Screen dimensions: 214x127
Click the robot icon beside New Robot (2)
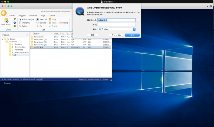(x=32, y=39)
